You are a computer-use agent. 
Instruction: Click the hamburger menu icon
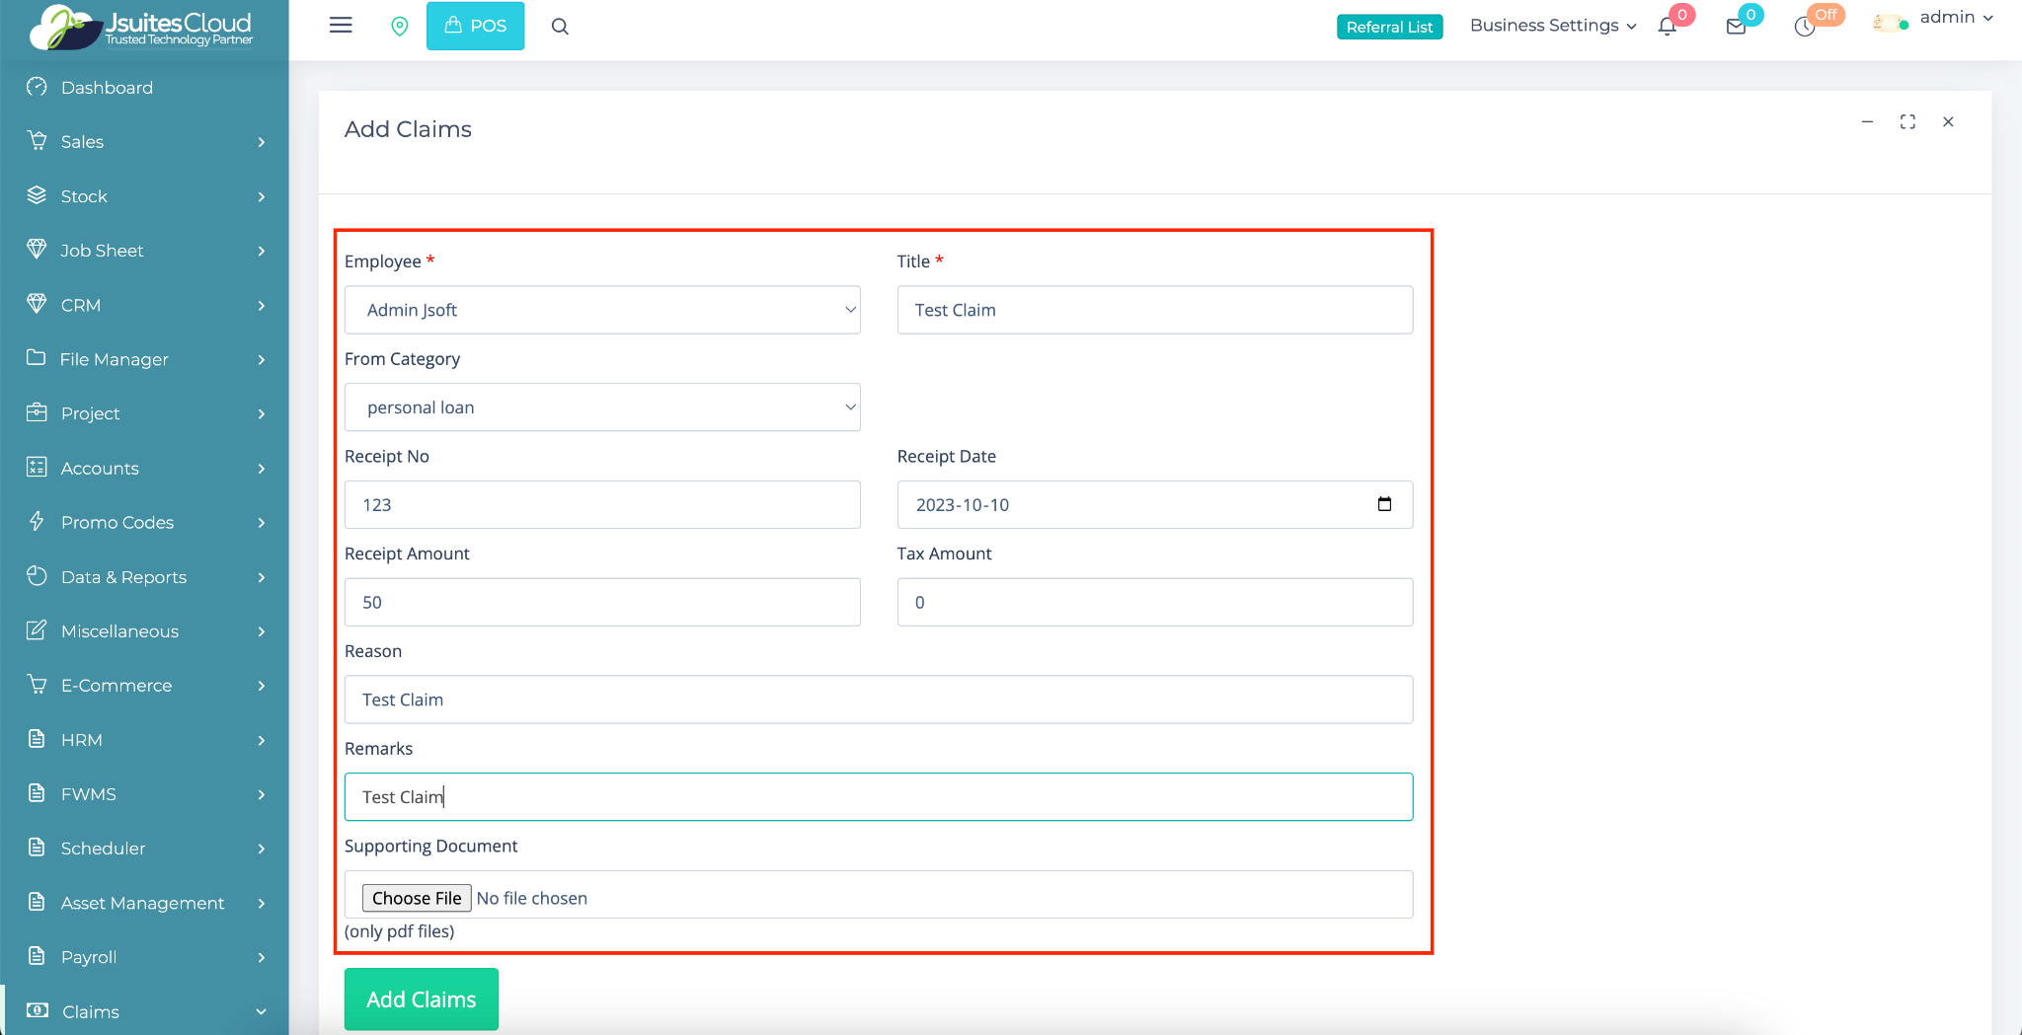click(341, 26)
